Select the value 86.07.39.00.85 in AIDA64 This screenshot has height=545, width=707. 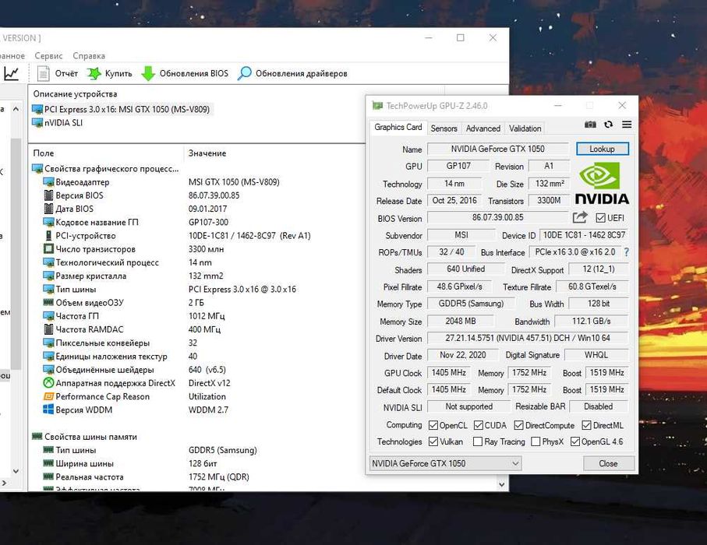[214, 195]
